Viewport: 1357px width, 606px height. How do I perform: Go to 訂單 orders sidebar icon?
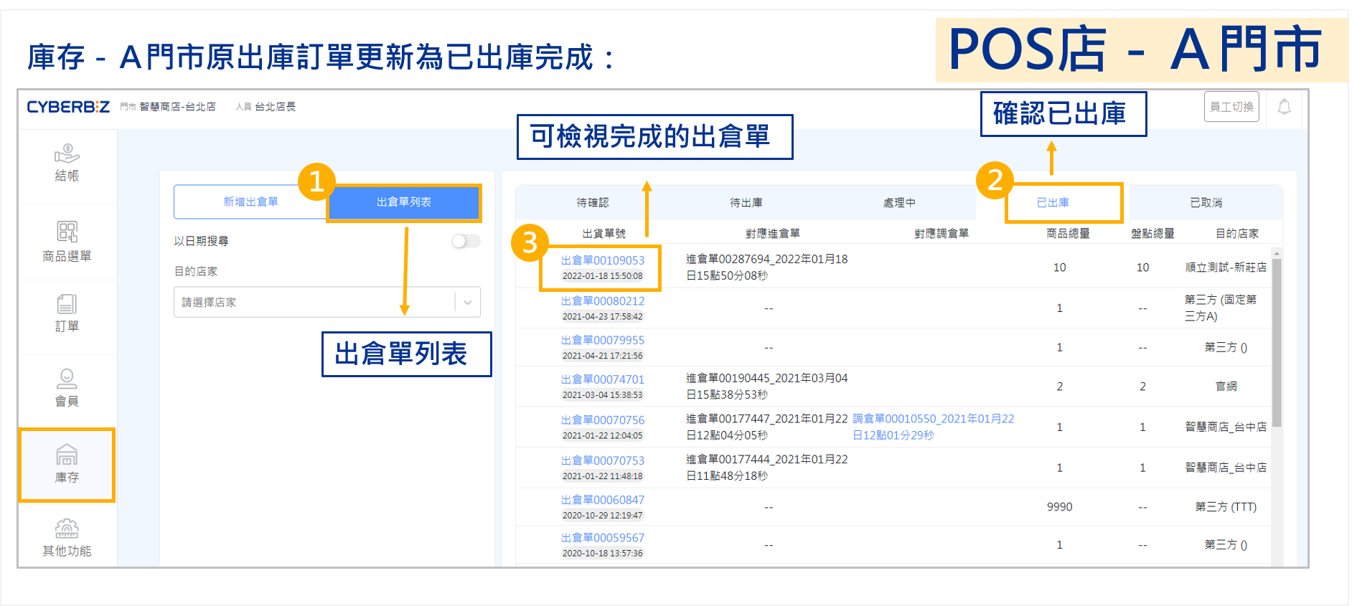click(x=67, y=313)
